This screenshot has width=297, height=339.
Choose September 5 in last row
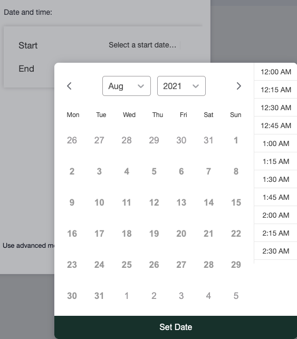tap(236, 296)
